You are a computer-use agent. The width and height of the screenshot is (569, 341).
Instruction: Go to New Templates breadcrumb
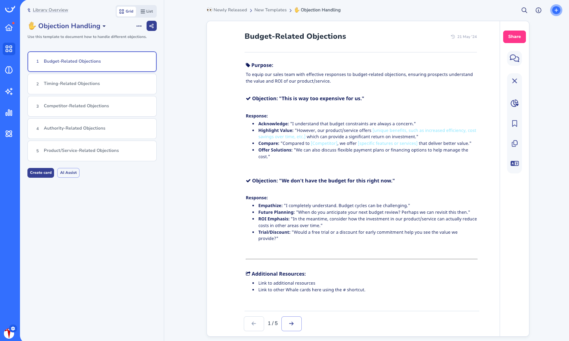[x=270, y=10]
